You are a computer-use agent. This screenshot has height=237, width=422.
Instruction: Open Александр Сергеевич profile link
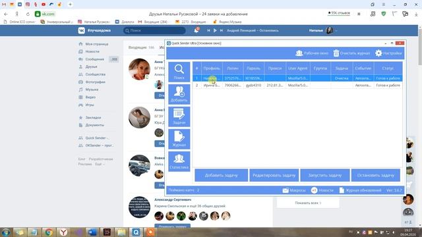tap(173, 199)
